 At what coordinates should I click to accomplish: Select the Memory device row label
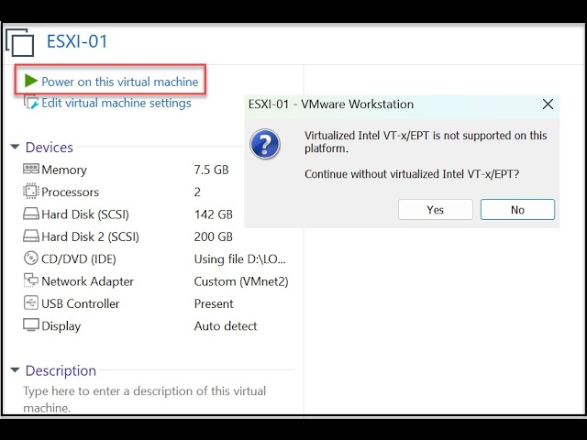[64, 170]
